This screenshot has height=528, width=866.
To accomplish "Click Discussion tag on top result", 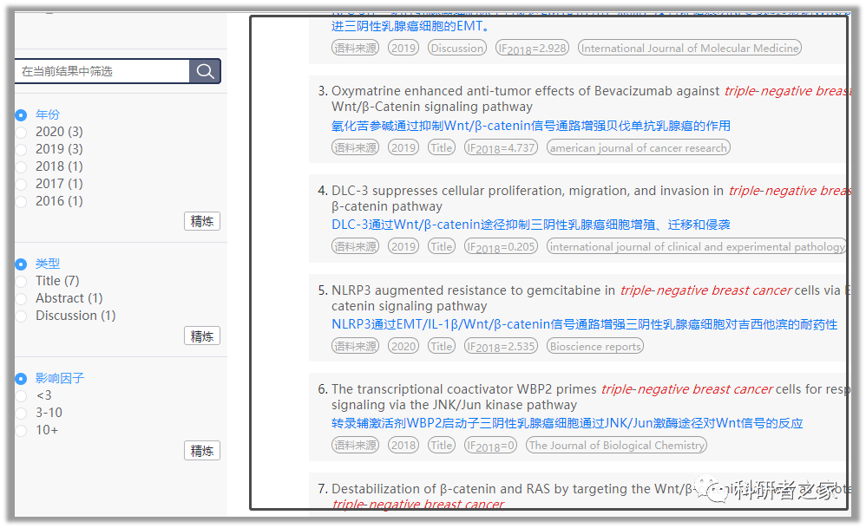I will tap(457, 48).
